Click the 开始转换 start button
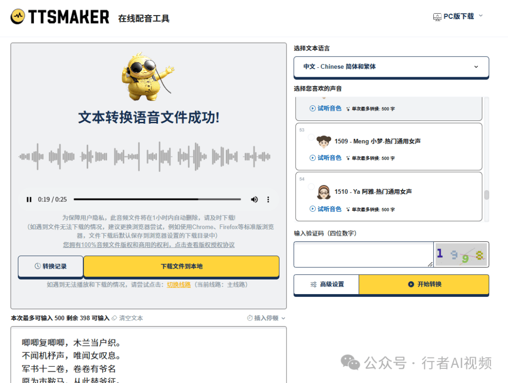Image resolution: width=508 pixels, height=383 pixels. click(x=424, y=284)
